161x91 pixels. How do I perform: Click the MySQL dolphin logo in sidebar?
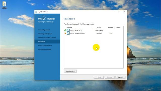[44, 16]
